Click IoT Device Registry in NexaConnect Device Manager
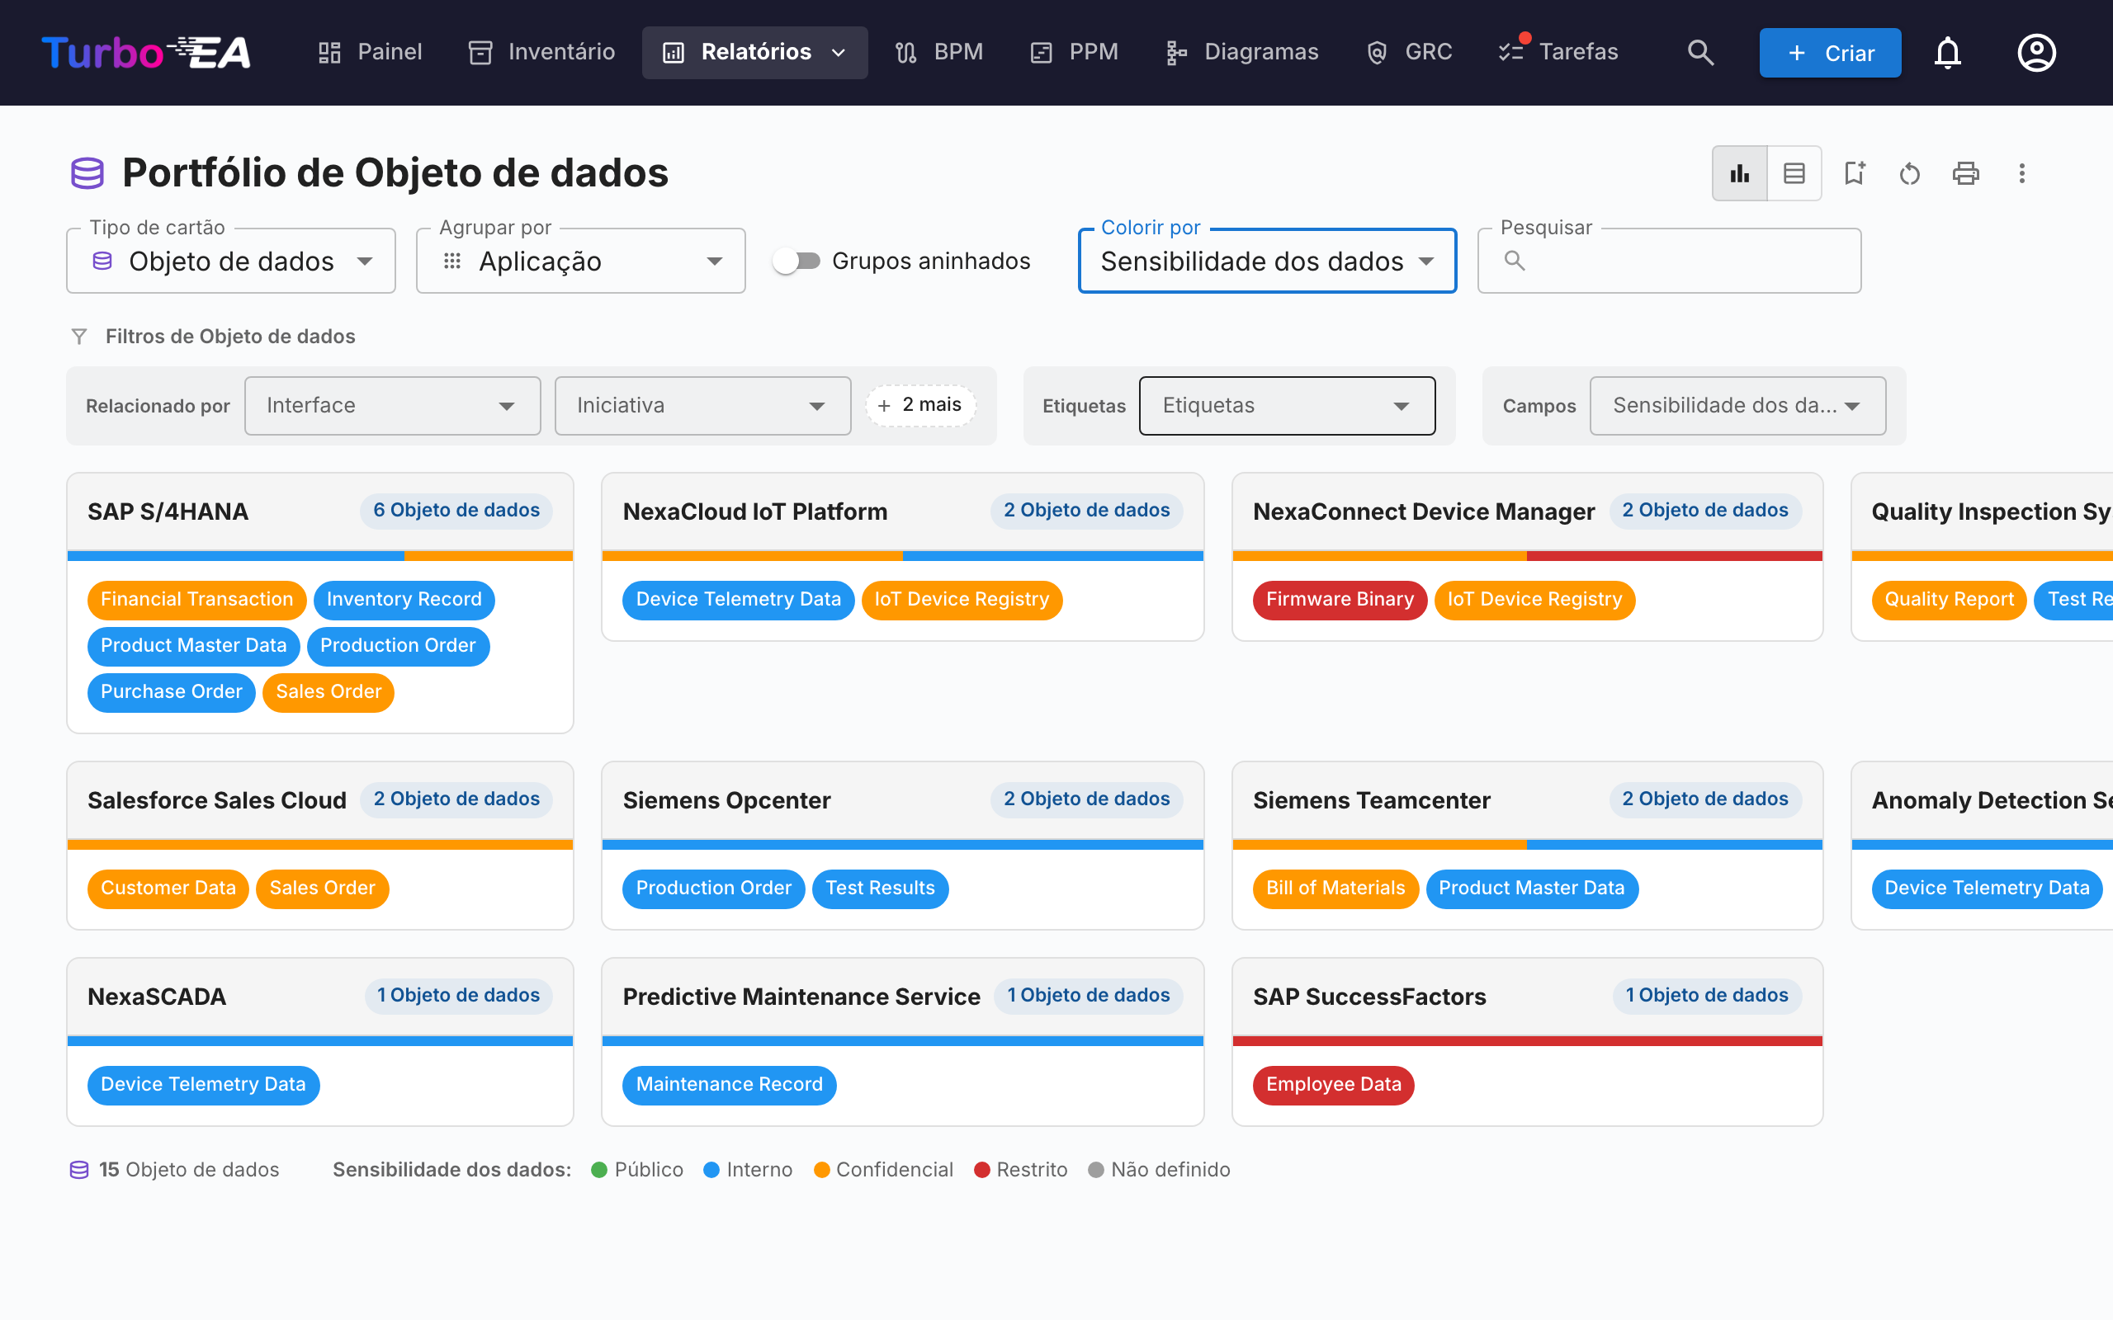Screen dimensions: 2113x1320 coord(1534,600)
